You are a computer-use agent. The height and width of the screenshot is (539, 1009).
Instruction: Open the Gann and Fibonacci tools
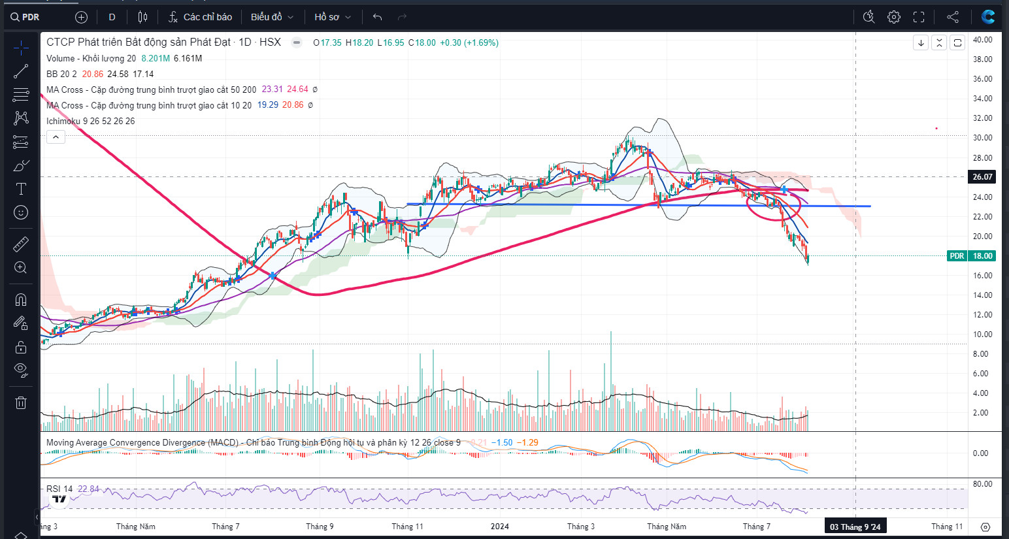pos(21,95)
